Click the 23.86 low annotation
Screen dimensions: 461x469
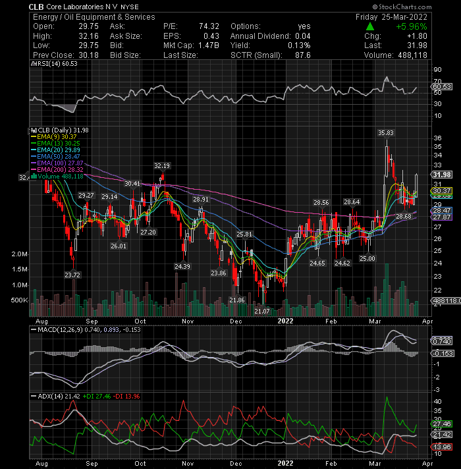pyautogui.click(x=219, y=273)
